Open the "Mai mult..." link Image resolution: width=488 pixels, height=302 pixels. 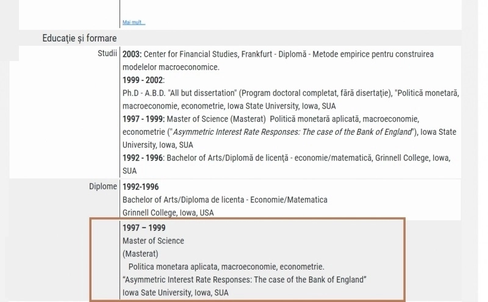tap(134, 23)
